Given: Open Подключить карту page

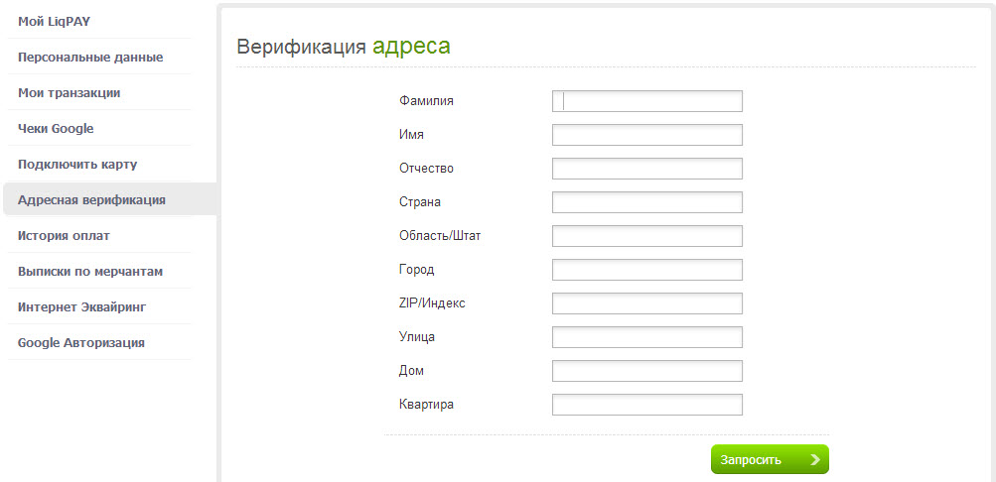Looking at the screenshot, I should (x=77, y=164).
